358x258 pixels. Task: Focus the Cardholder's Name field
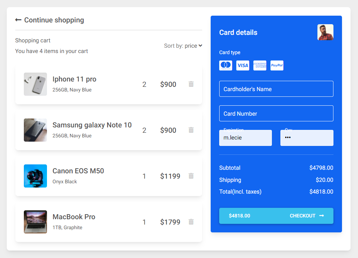(x=276, y=89)
